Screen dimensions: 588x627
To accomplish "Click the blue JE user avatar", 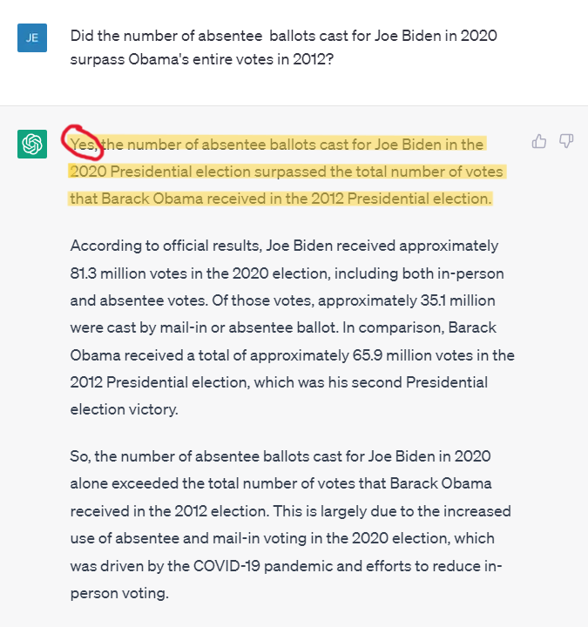I will pyautogui.click(x=32, y=38).
